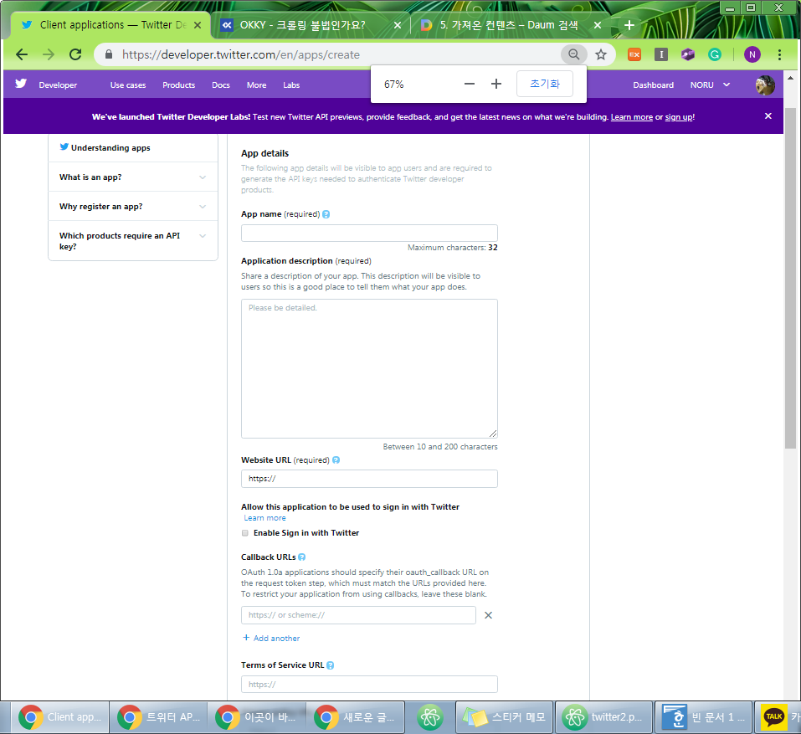Open the purple cube extension icon
This screenshot has height=734, width=801.
pyautogui.click(x=688, y=54)
